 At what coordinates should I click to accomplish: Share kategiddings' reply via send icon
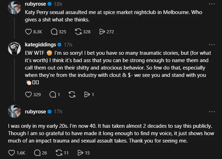click(87, 94)
